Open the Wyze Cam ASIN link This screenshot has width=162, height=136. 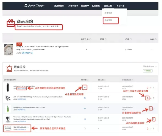[x=22, y=121]
